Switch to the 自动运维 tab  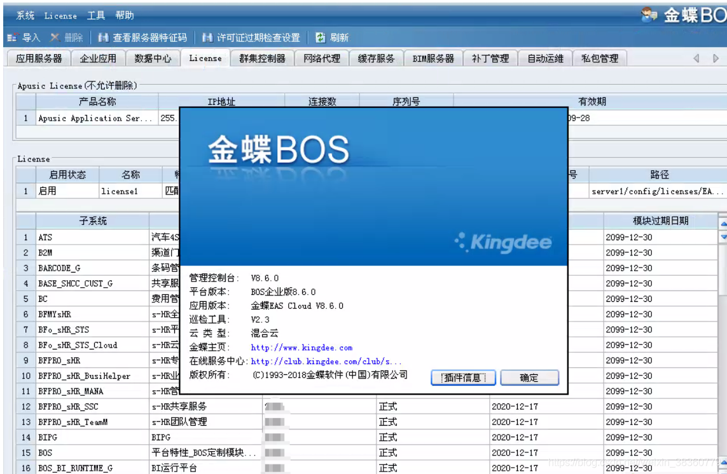pyautogui.click(x=545, y=58)
